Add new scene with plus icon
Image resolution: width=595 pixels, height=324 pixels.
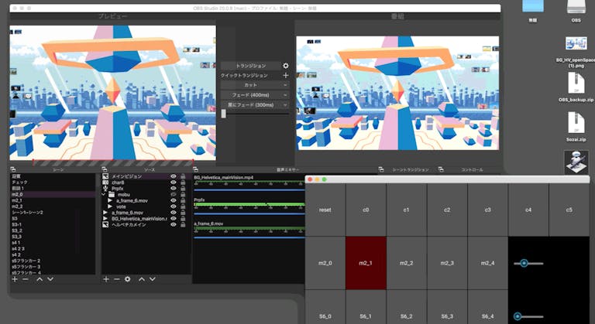15,279
